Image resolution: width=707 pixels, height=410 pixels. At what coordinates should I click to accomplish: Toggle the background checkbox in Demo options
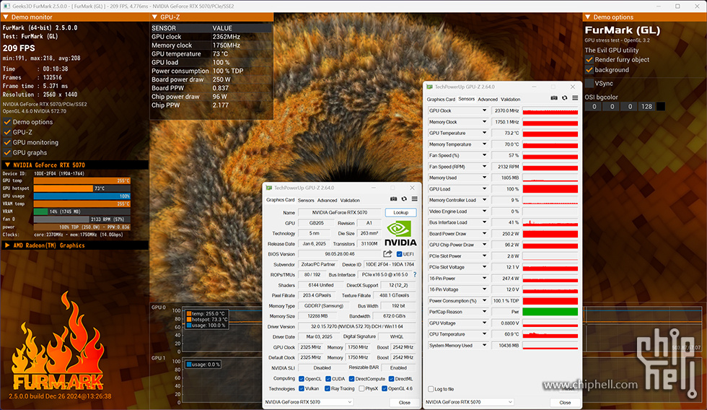click(589, 70)
